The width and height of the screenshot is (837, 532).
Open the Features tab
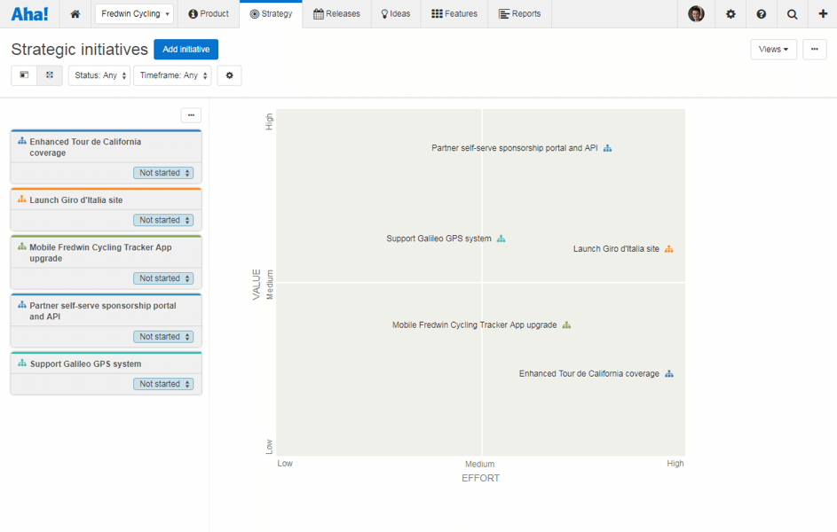click(x=454, y=14)
